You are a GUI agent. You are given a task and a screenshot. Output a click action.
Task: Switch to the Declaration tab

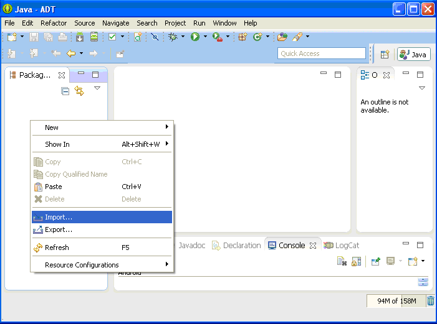coord(236,246)
